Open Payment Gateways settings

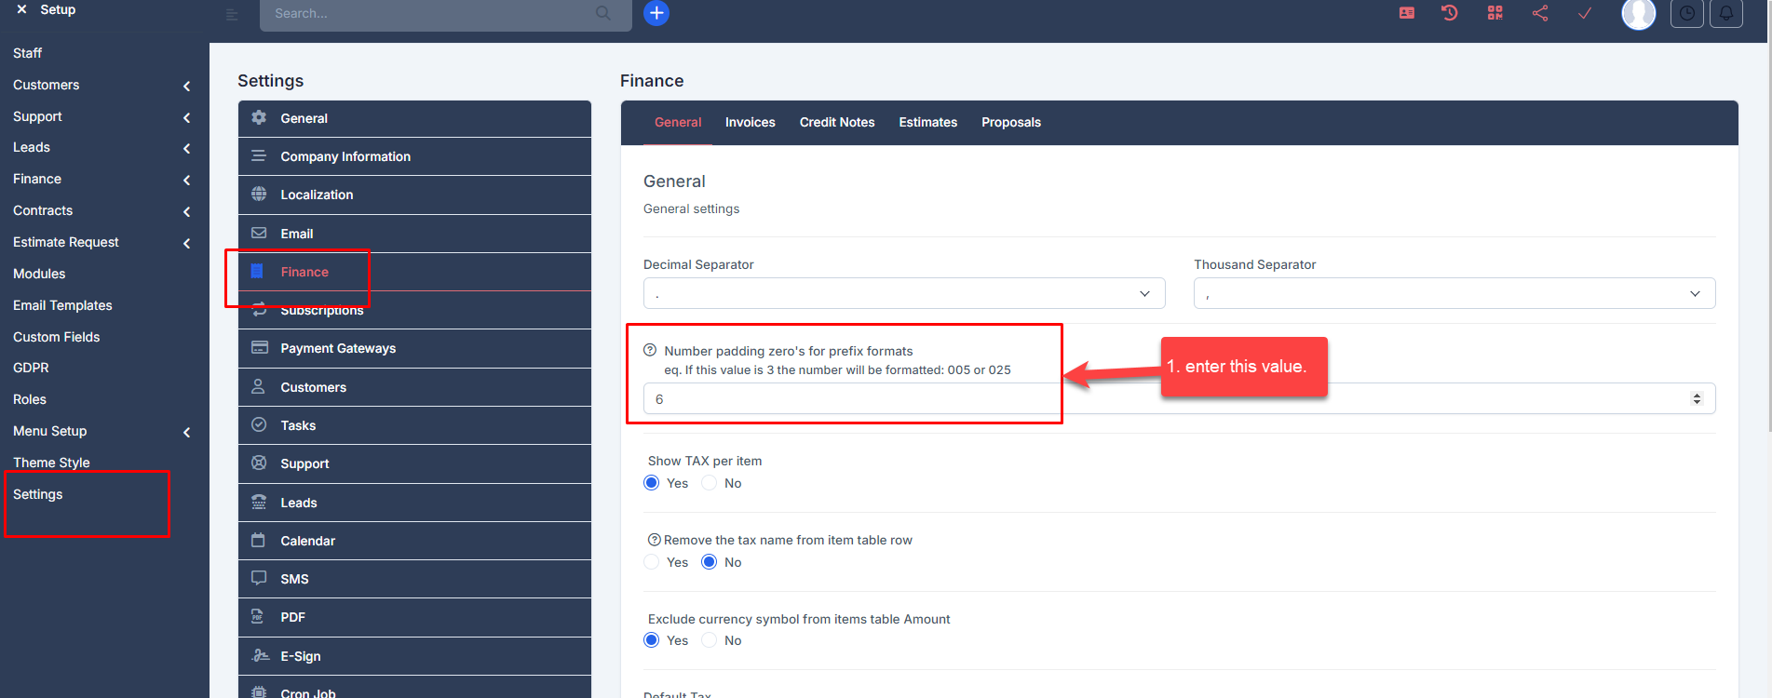tap(414, 348)
